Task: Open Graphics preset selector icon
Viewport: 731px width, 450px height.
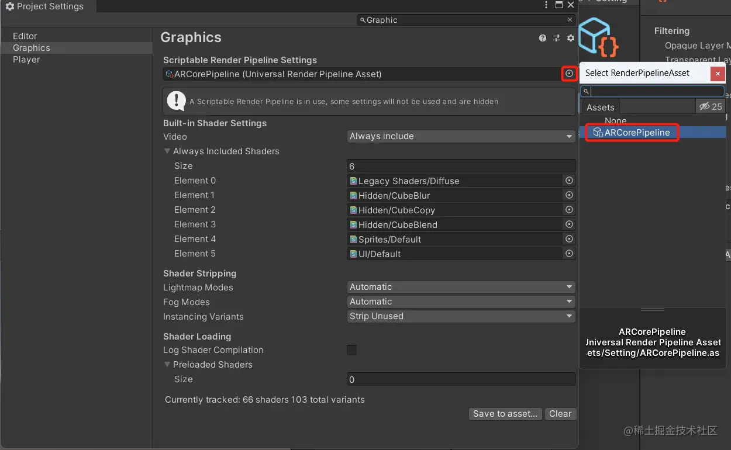Action: click(x=556, y=38)
